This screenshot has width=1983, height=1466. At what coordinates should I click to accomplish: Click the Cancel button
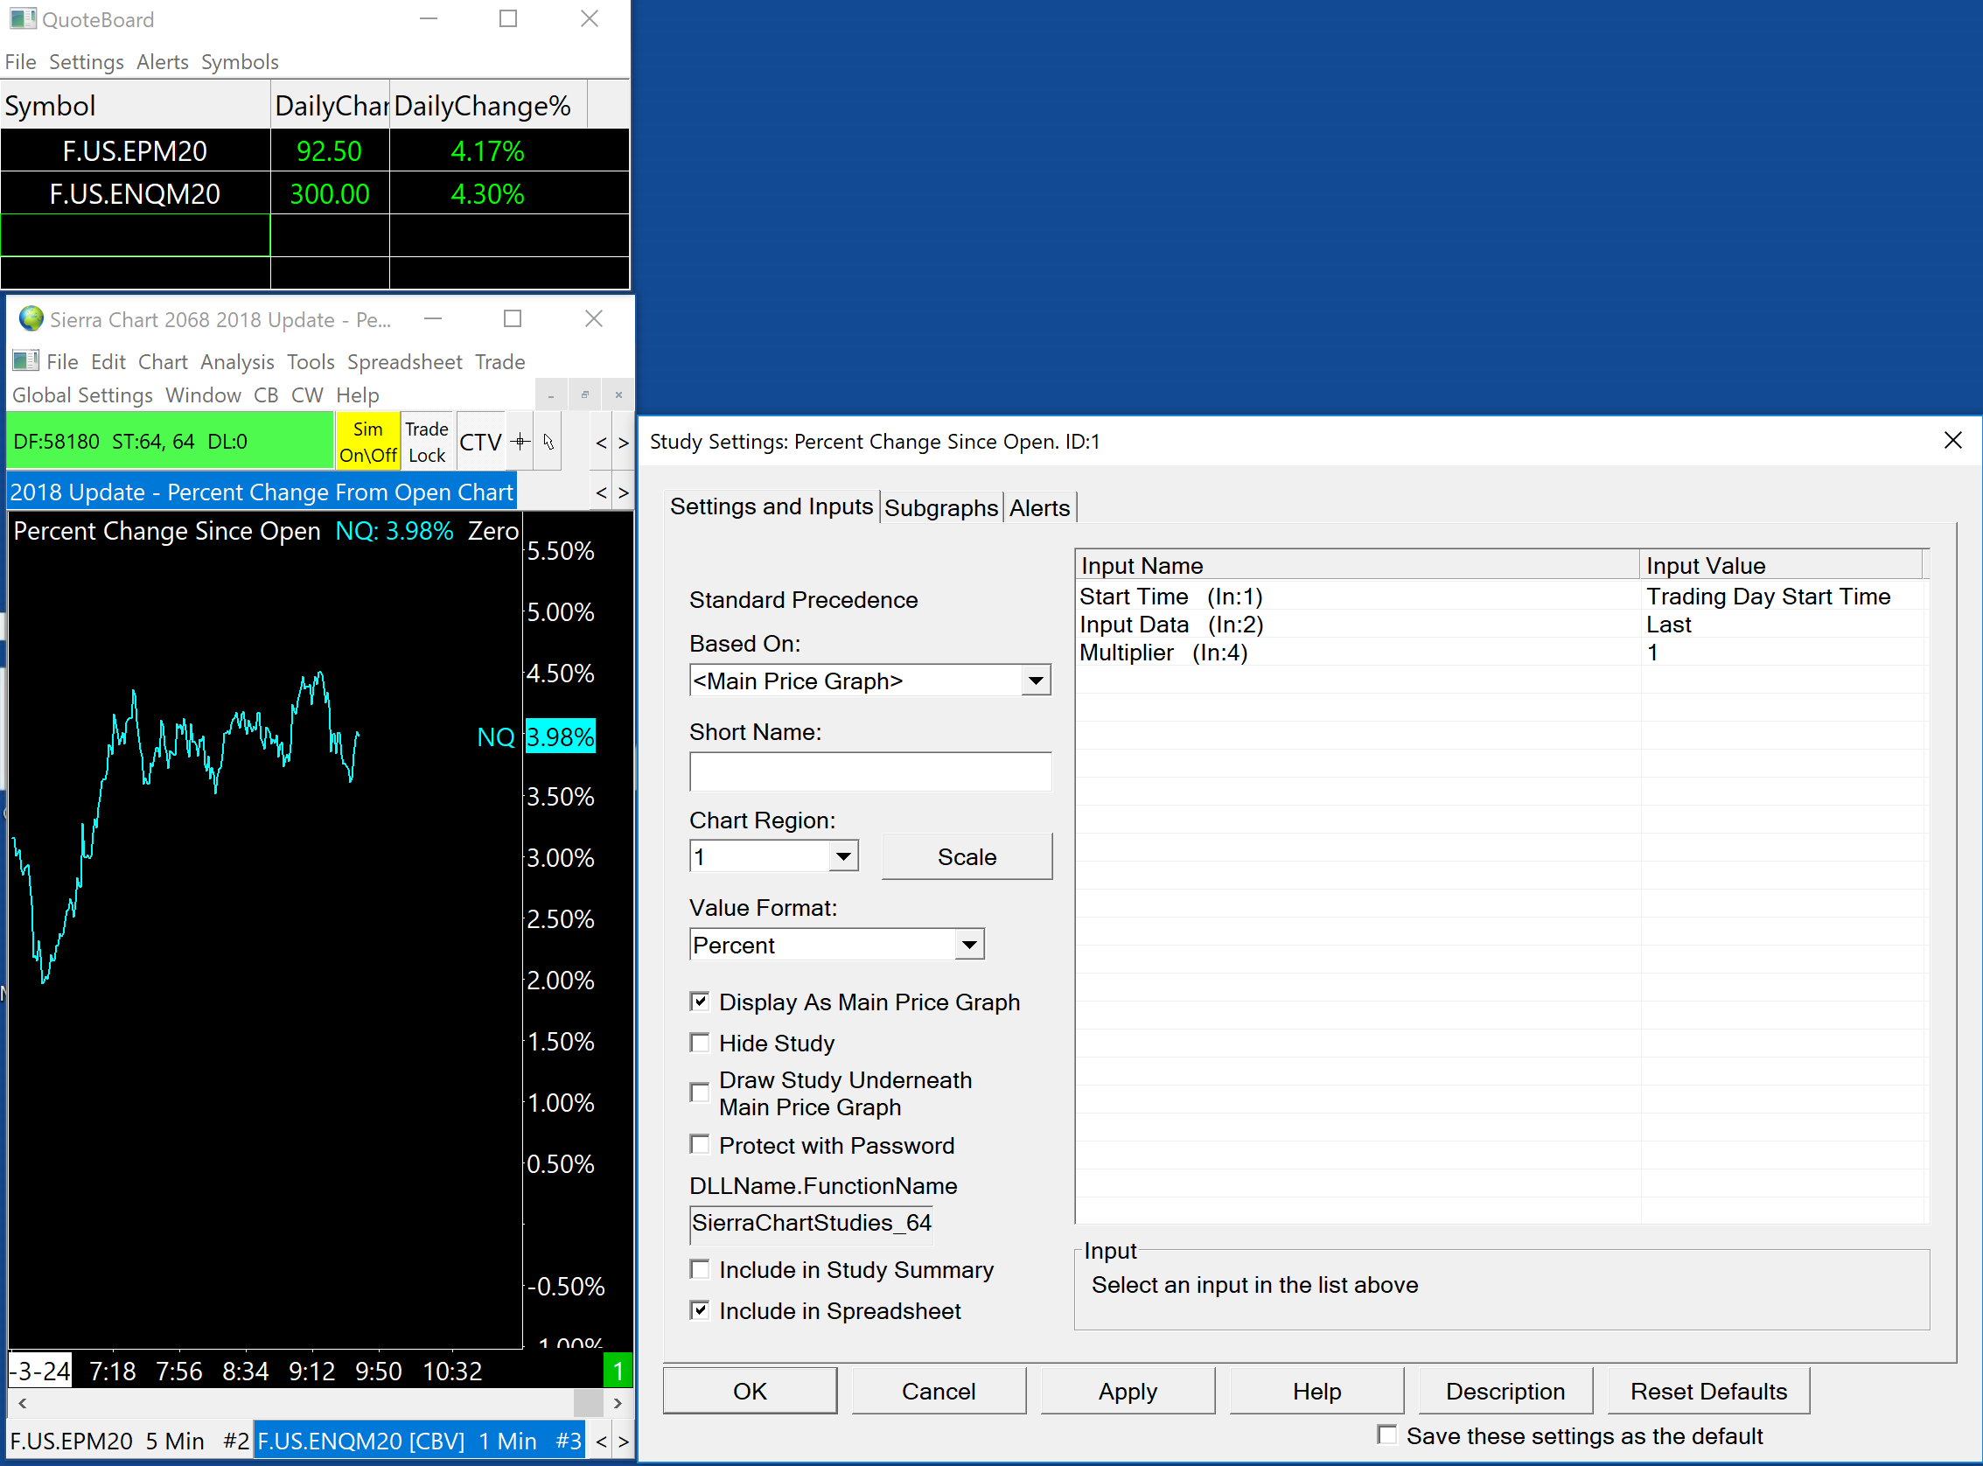click(939, 1391)
